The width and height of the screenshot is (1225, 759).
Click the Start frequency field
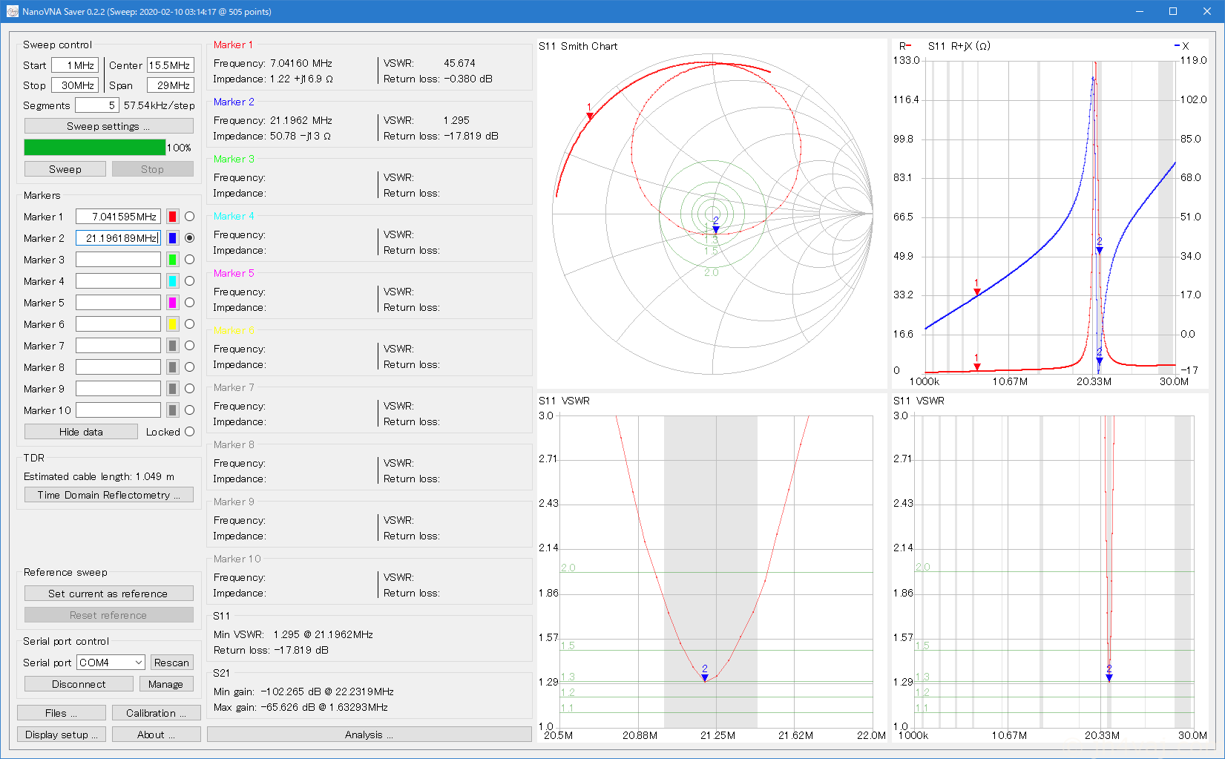click(75, 65)
